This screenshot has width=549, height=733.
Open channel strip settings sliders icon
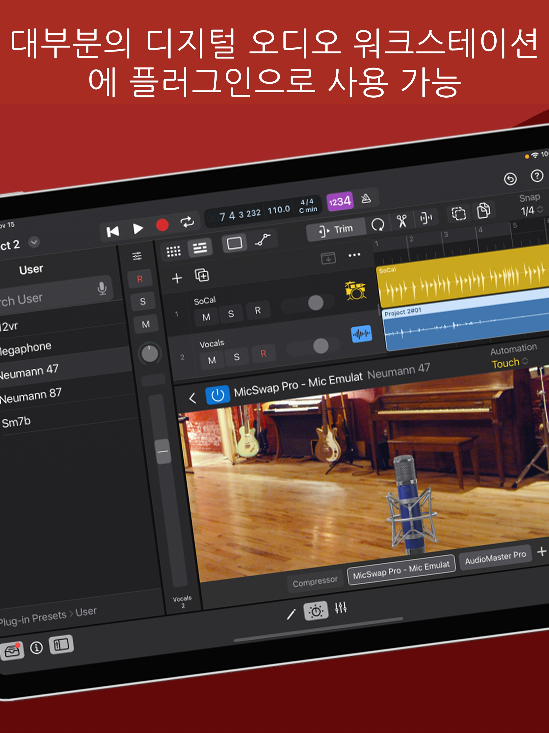[x=137, y=256]
